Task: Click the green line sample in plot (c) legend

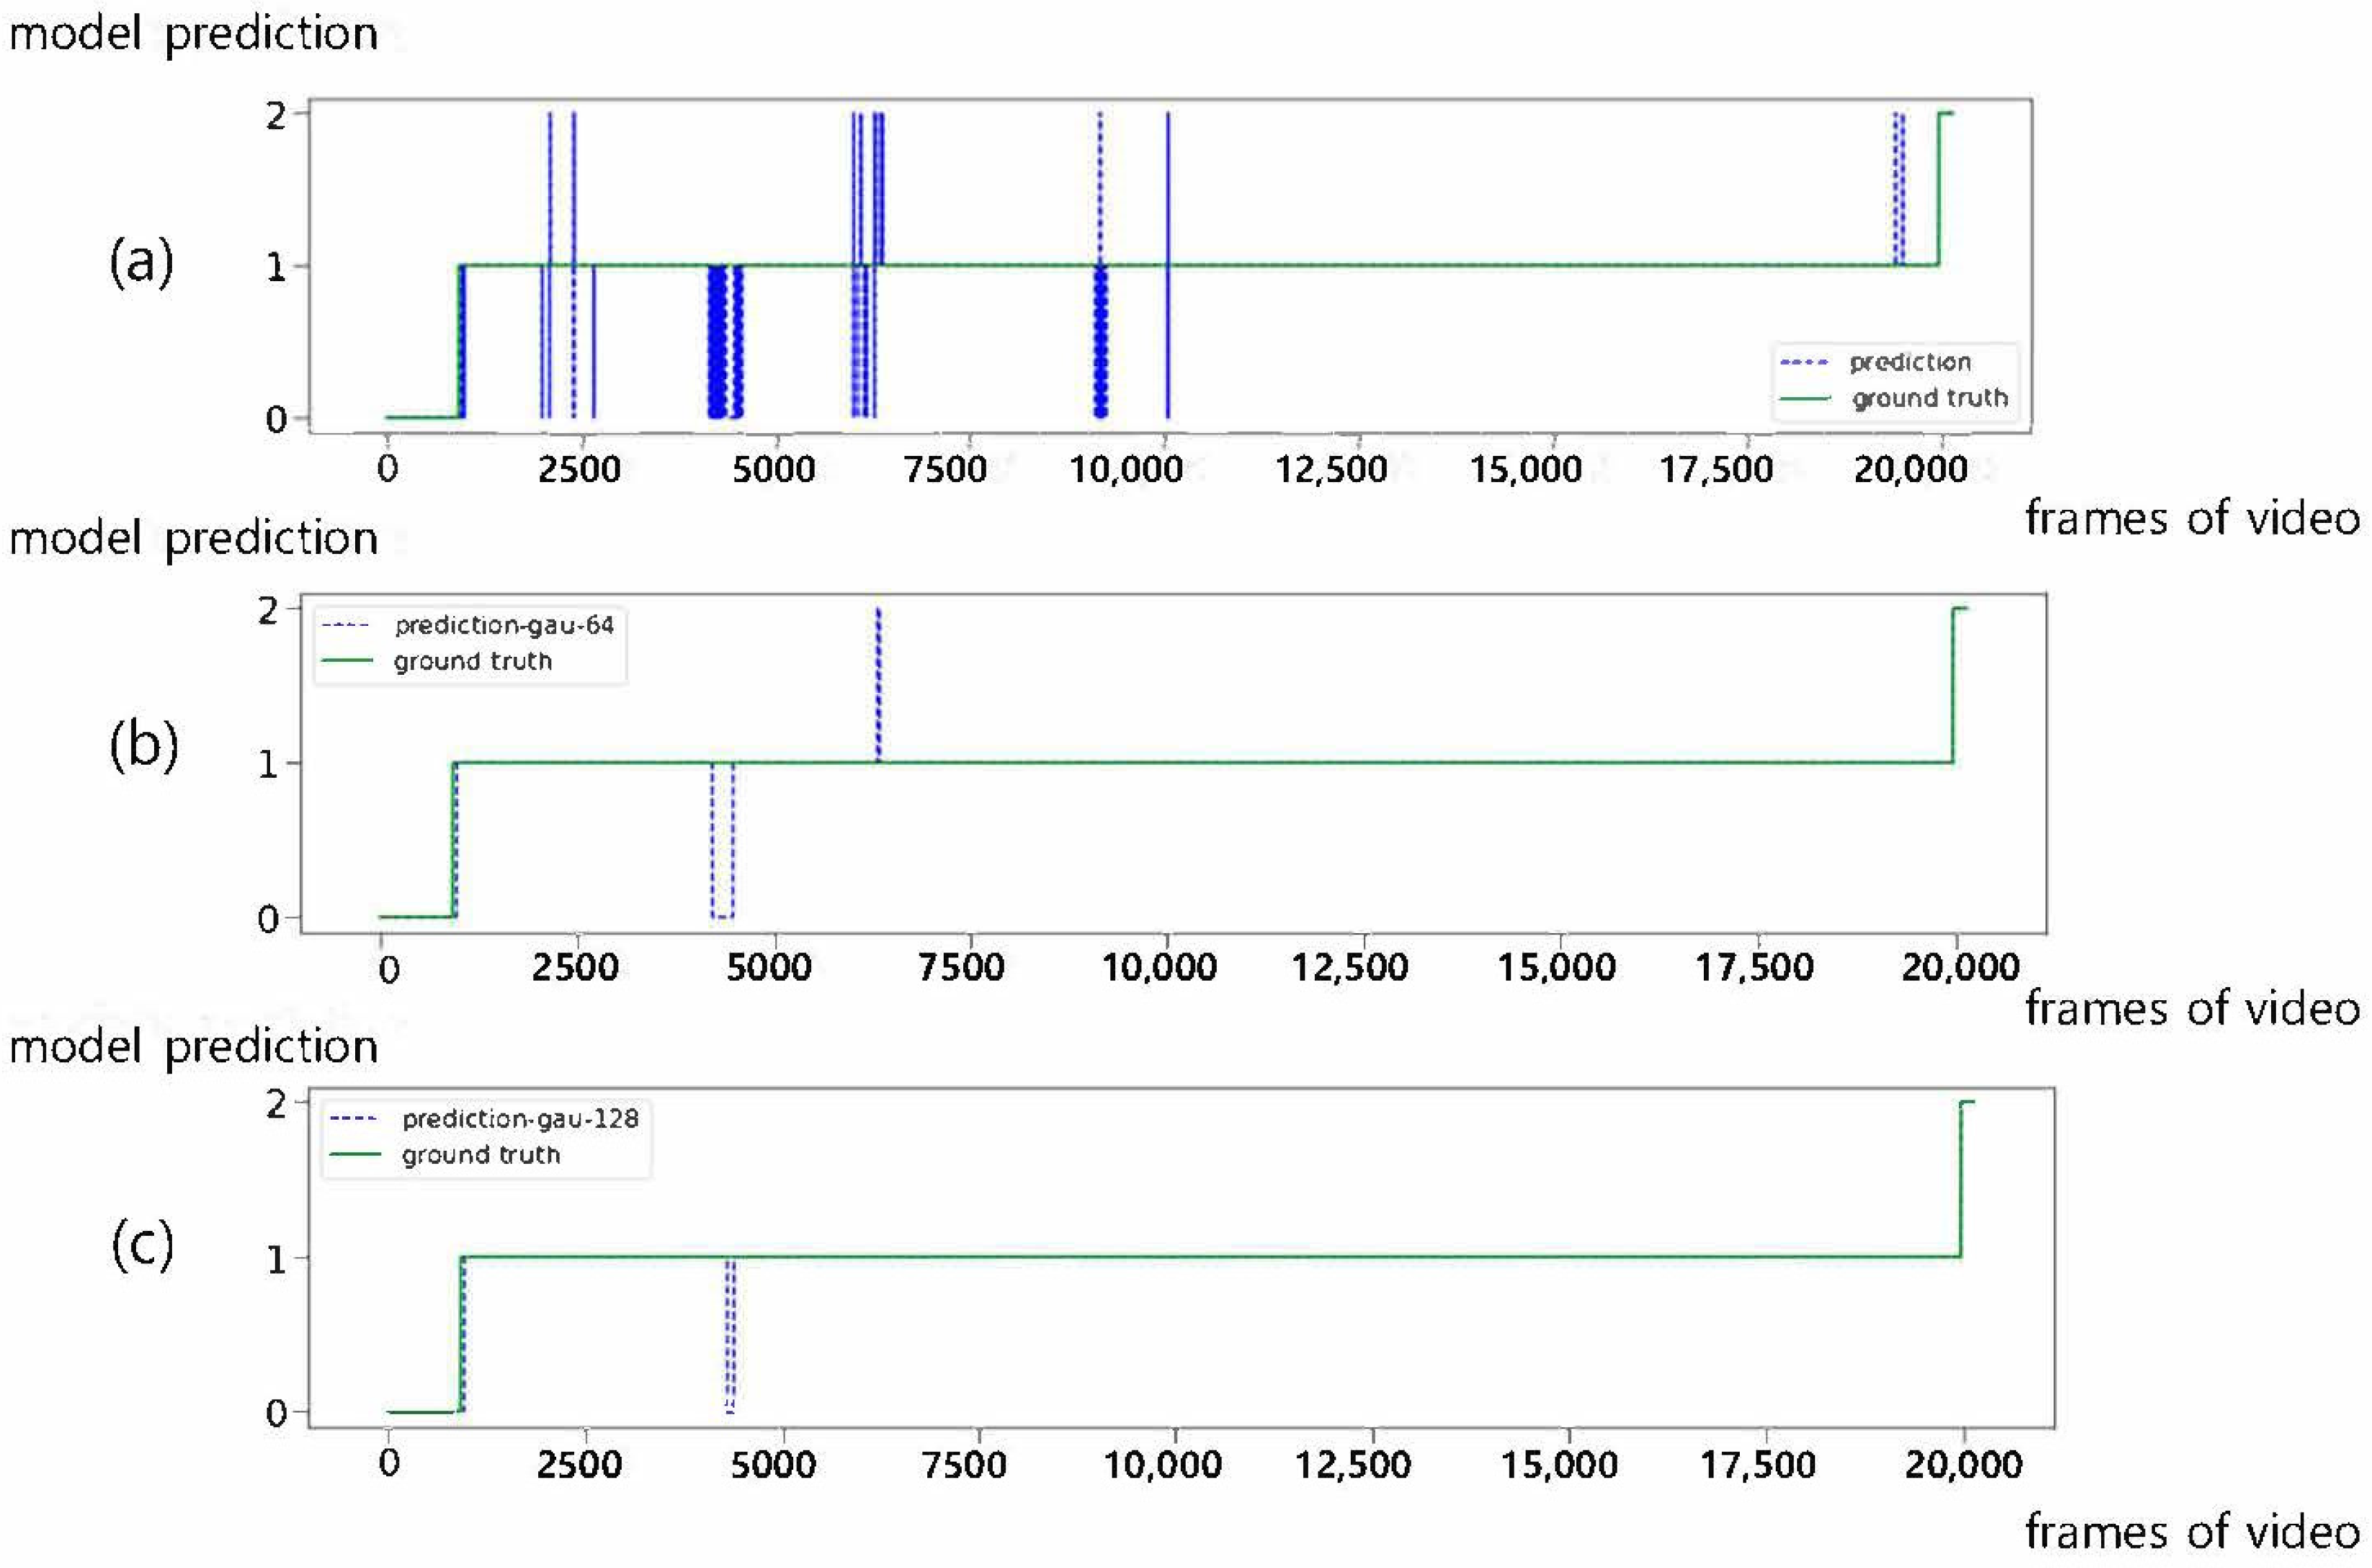Action: click(x=355, y=1154)
